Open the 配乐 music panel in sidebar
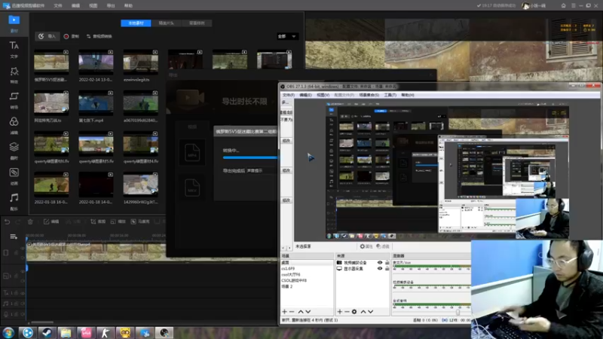 (x=14, y=201)
